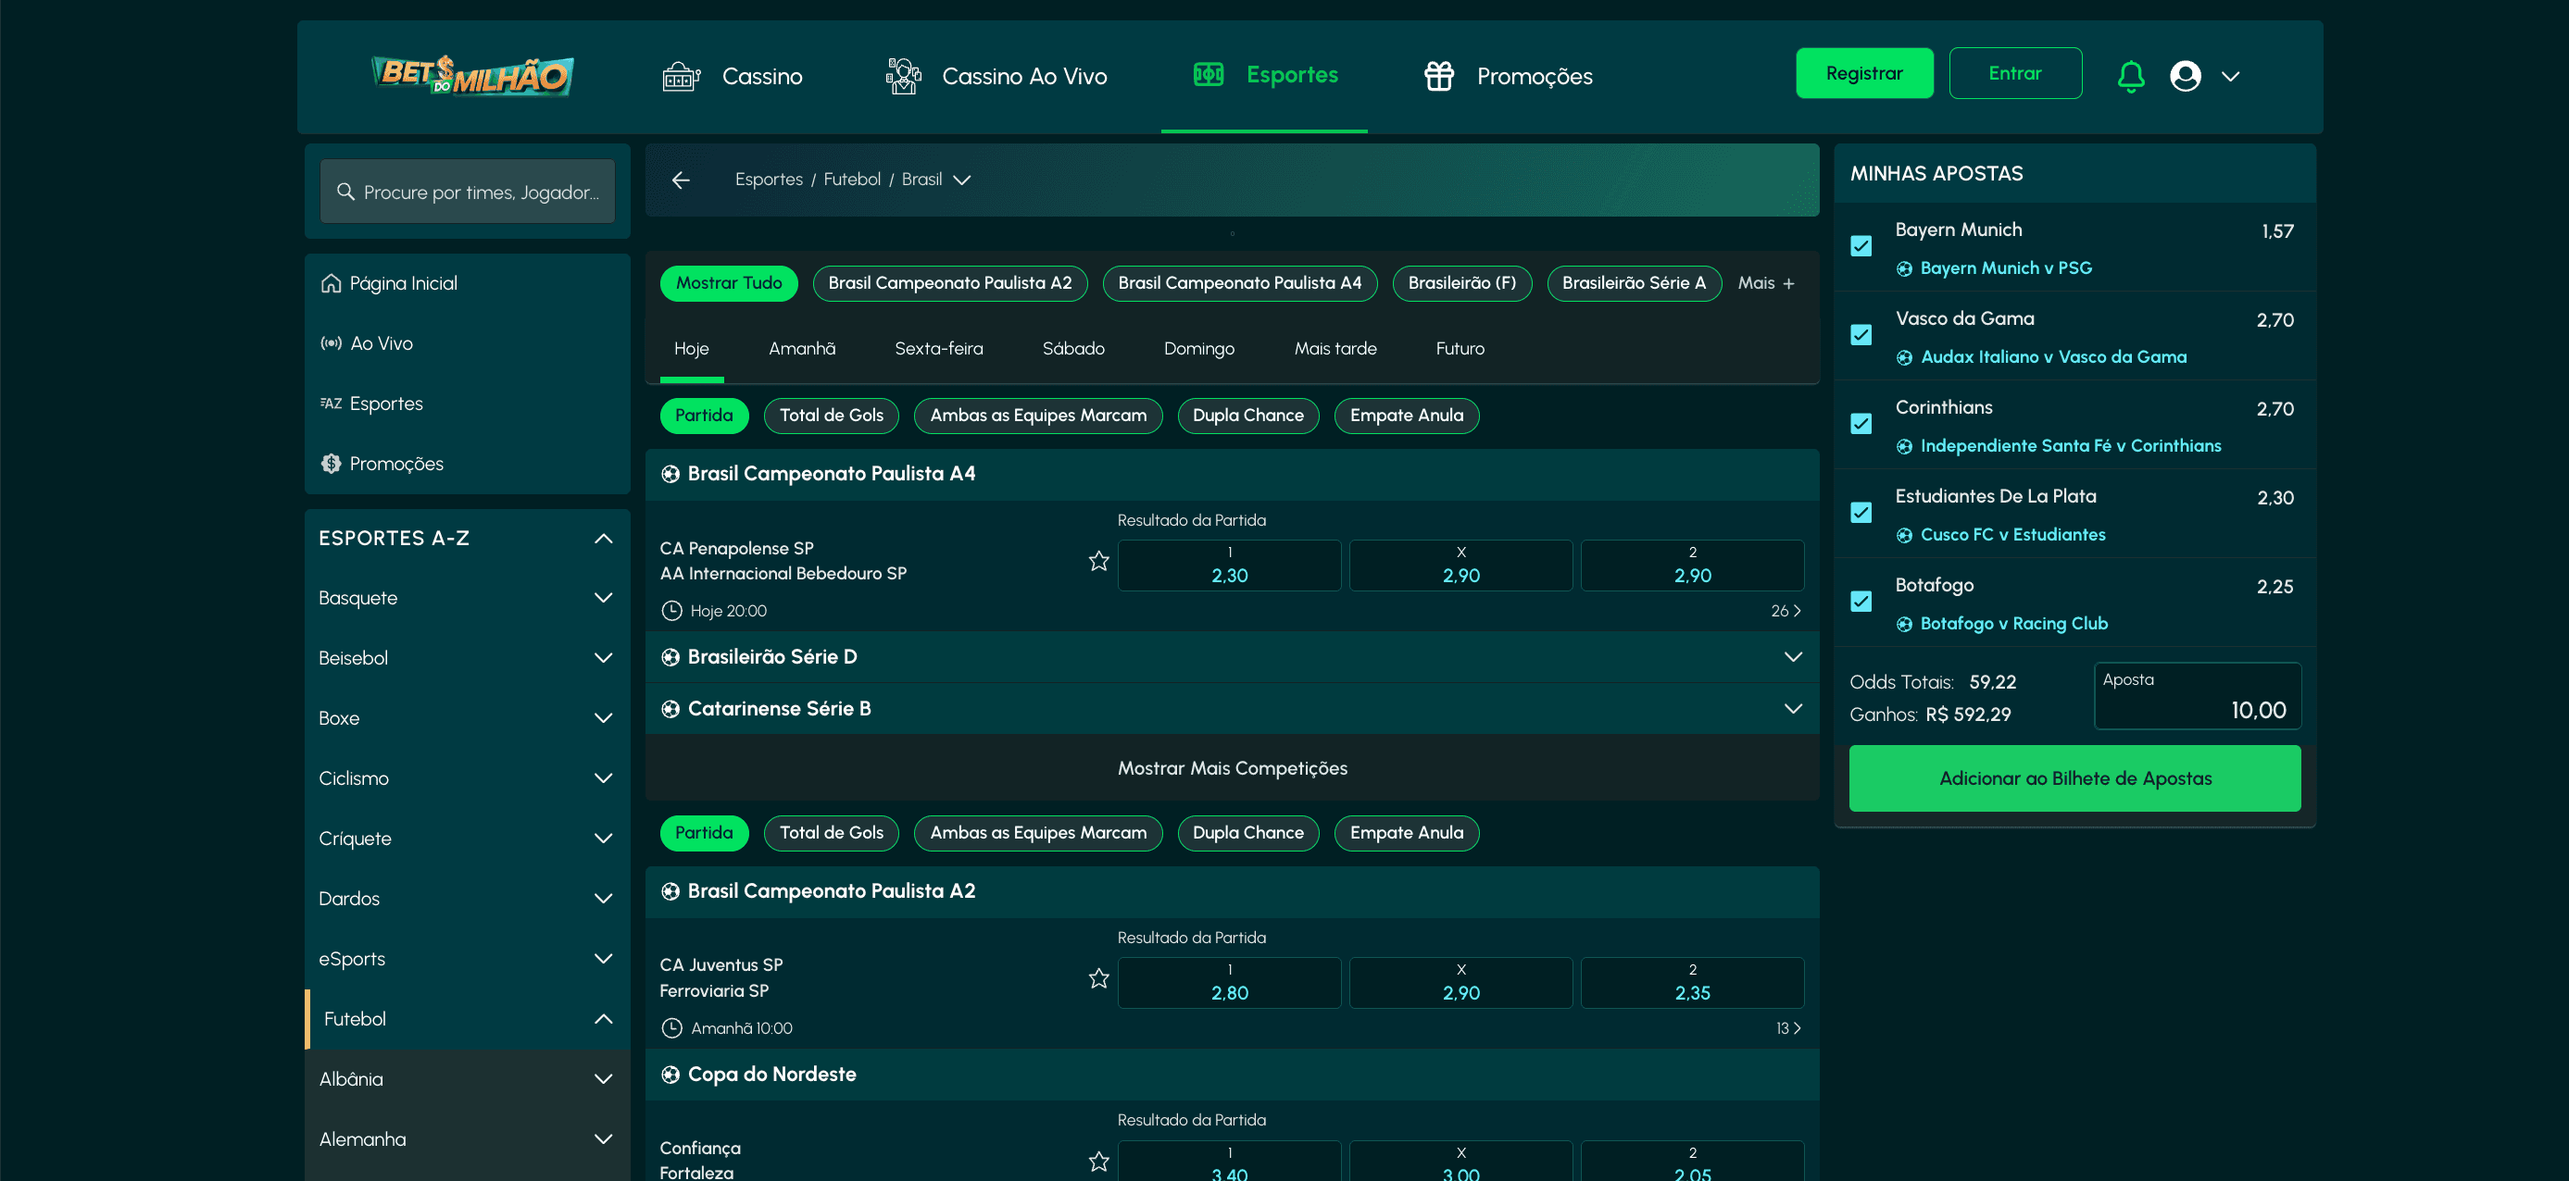Collapse the Futebol sport category
This screenshot has height=1181, width=2569.
click(602, 1018)
